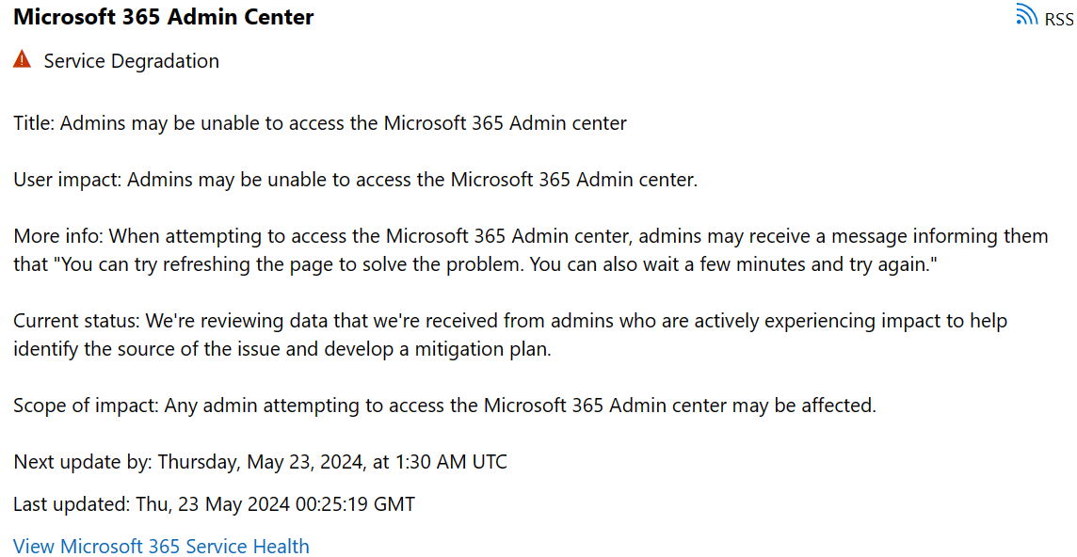The width and height of the screenshot is (1077, 557).
Task: Click the "Last updated:" label
Action: (72, 504)
